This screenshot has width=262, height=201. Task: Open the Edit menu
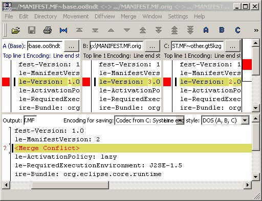click(24, 16)
